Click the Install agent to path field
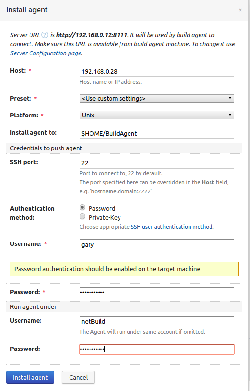The height and width of the screenshot is (391, 250). click(157, 133)
